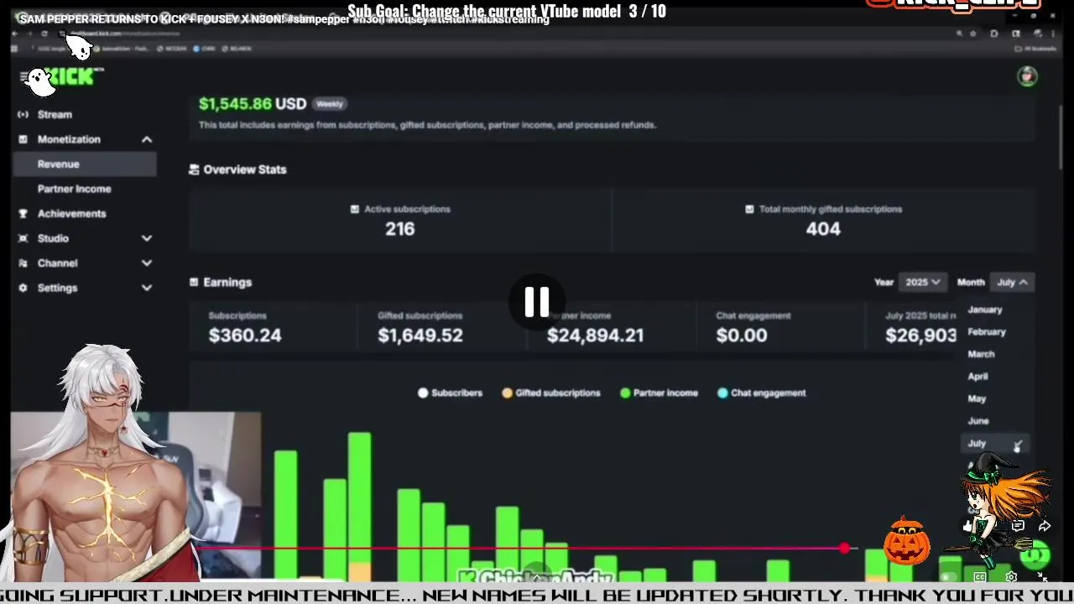
Task: Click the $1,545.86 USD weekly total
Action: pos(253,104)
